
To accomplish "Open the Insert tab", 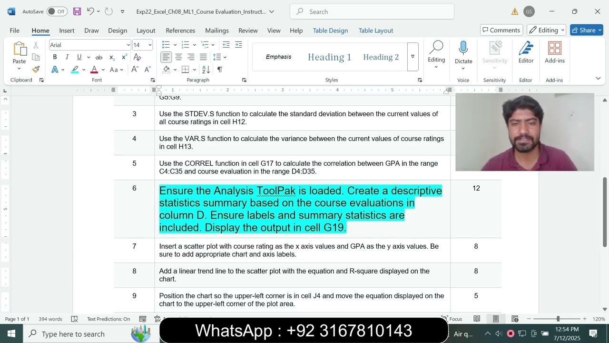I will pos(67,30).
